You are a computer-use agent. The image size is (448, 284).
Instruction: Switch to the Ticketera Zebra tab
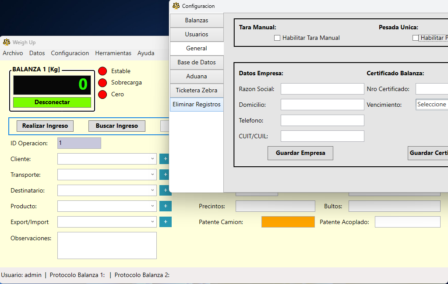click(x=197, y=91)
